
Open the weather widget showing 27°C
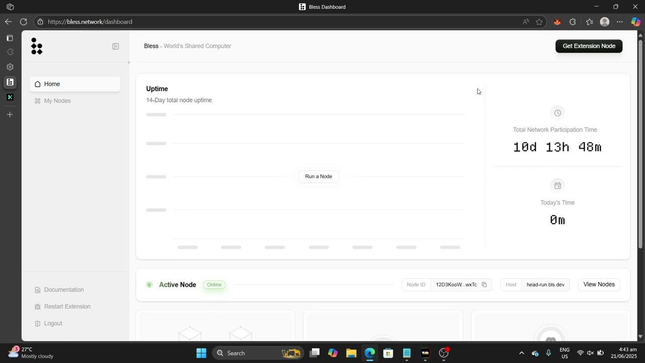click(31, 353)
